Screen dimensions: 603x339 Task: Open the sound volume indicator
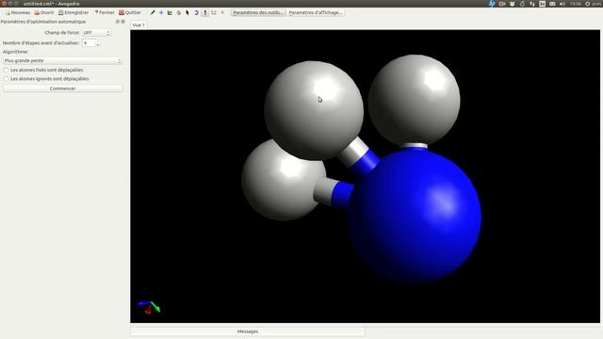pyautogui.click(x=562, y=4)
